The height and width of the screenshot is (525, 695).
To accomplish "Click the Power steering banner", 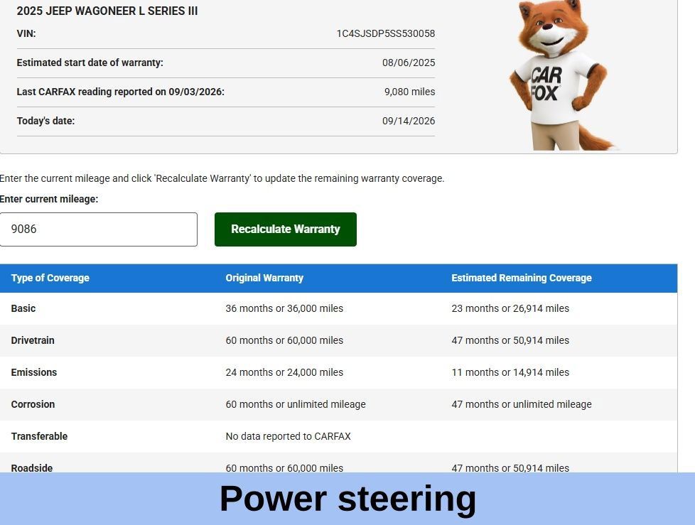I will (347, 499).
